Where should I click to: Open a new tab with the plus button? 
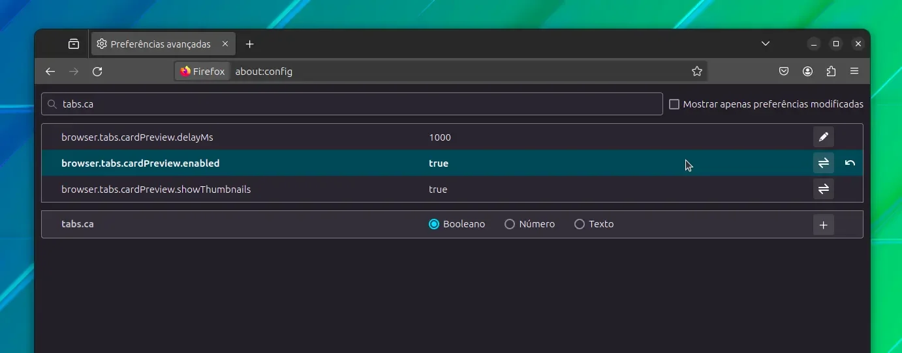249,44
